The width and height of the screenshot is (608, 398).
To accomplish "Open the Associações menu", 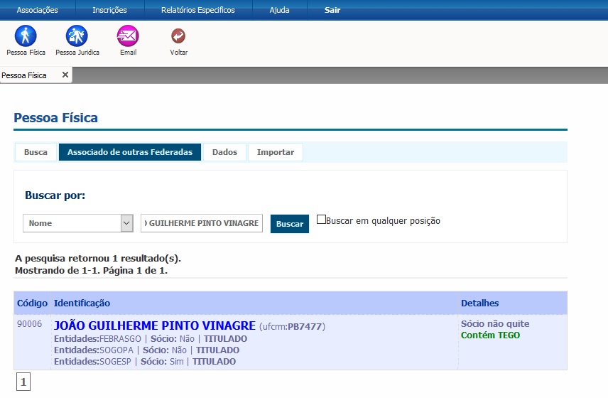I will click(x=37, y=10).
